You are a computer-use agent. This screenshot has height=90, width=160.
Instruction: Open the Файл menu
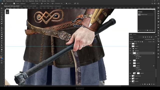pyautogui.click(x=4, y=1)
